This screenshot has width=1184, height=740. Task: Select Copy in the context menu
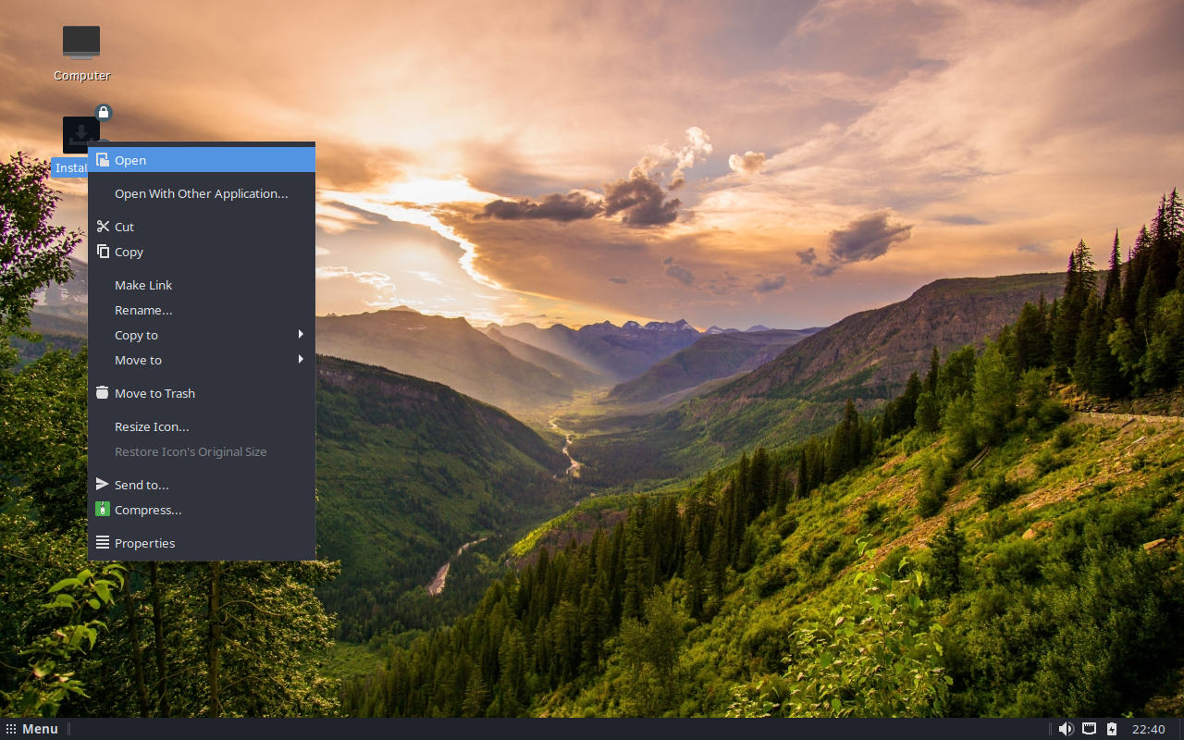tap(202, 252)
